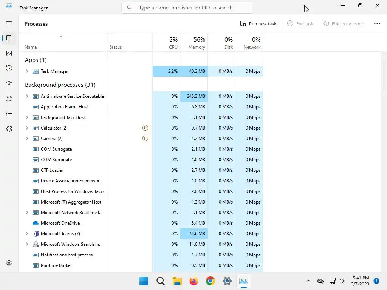The image size is (387, 290).
Task: Open the Users page icon
Action: click(x=9, y=99)
